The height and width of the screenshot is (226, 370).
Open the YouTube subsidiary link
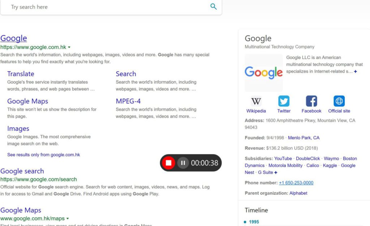tap(283, 158)
